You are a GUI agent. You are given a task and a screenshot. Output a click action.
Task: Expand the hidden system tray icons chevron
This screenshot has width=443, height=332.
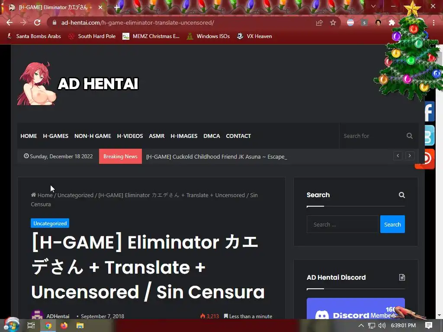click(361, 326)
